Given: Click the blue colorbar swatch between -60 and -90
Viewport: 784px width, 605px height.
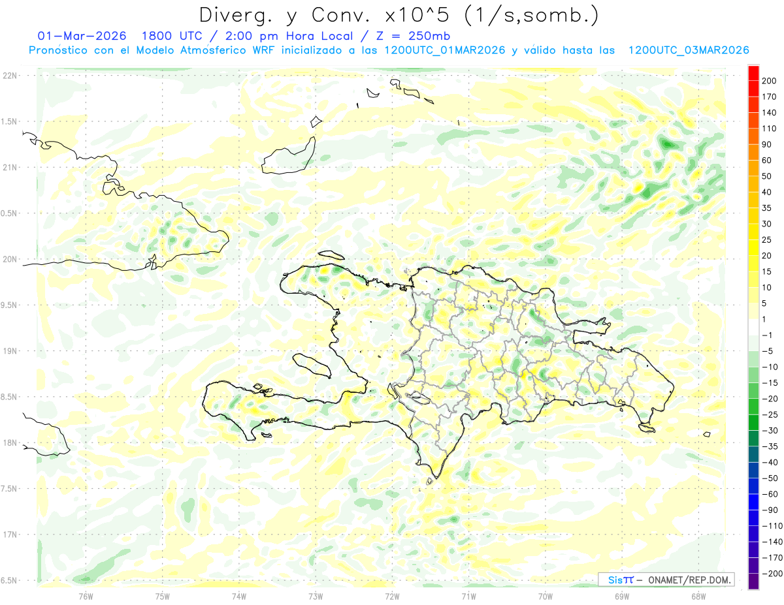Looking at the screenshot, I should click(x=754, y=502).
